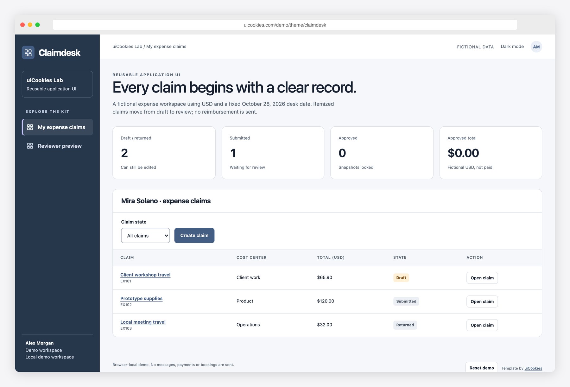Click the TOTAL (USD) column header
This screenshot has height=387, width=570.
point(331,257)
